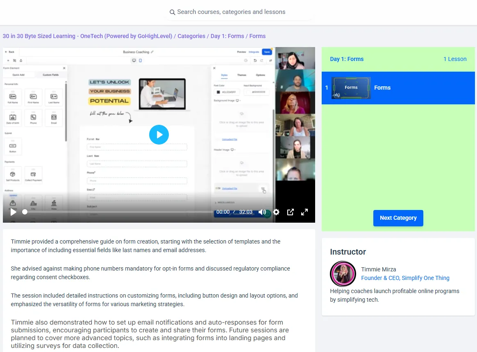Click the Timmie Mirza instructor name
The width and height of the screenshot is (477, 352).
(378, 269)
